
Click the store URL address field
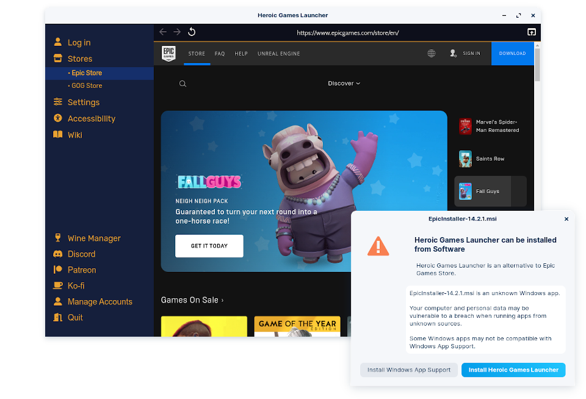347,32
